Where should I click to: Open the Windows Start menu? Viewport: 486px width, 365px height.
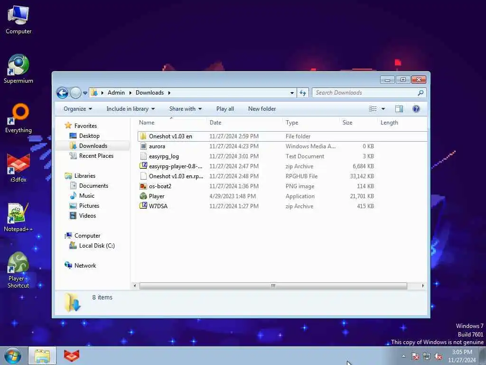tap(13, 355)
